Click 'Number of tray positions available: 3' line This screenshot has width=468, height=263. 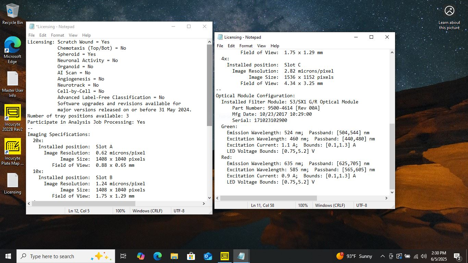click(78, 116)
